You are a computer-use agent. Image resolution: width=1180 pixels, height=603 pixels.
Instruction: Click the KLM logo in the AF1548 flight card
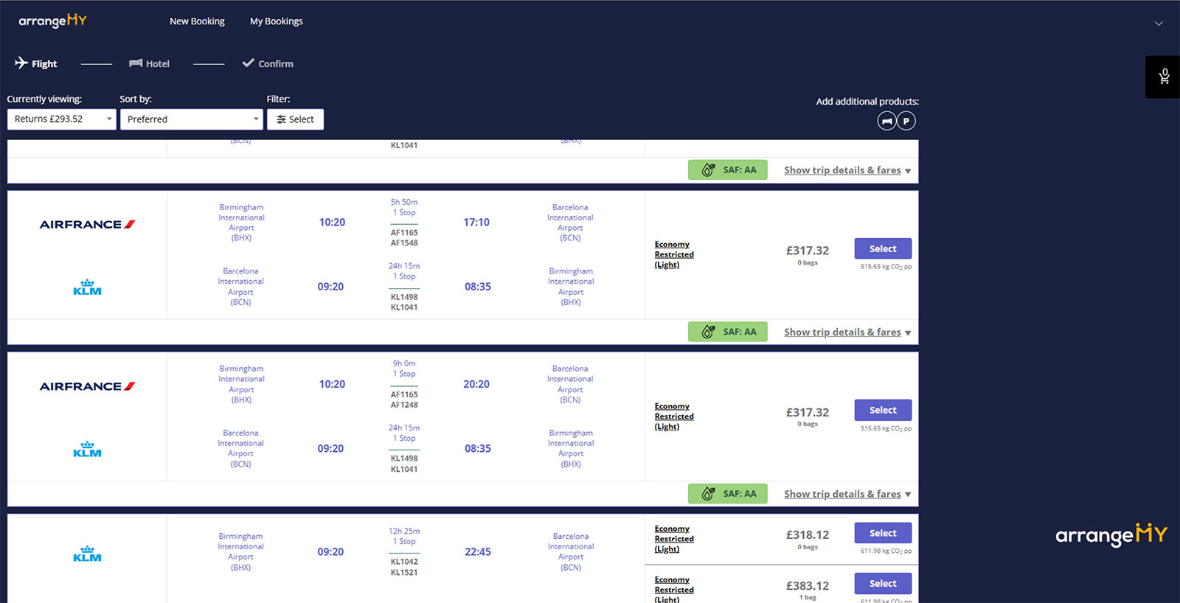point(87,287)
